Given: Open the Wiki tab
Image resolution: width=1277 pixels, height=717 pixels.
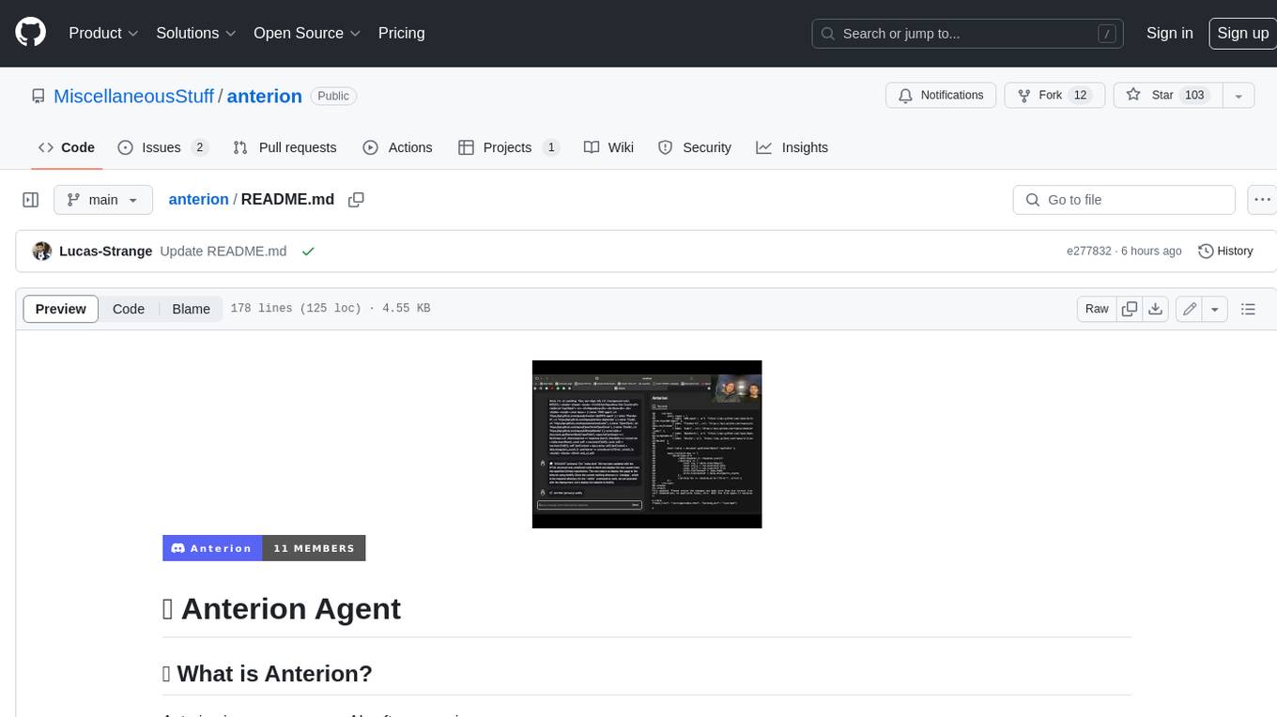Looking at the screenshot, I should 608,147.
